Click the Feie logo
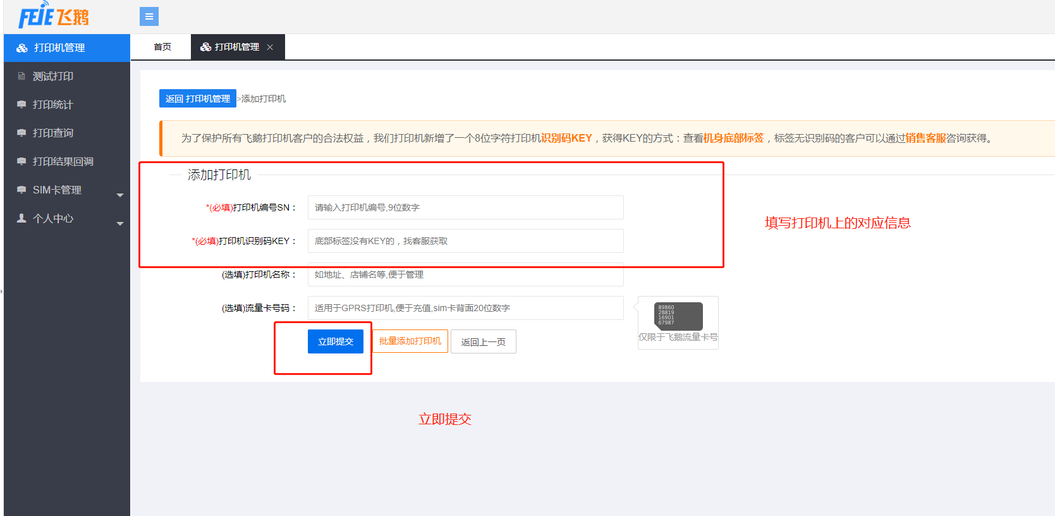Image resolution: width=1055 pixels, height=516 pixels. [x=54, y=16]
